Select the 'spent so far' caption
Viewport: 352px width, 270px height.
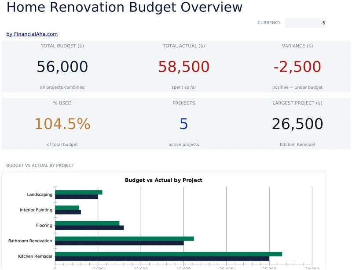(x=183, y=87)
